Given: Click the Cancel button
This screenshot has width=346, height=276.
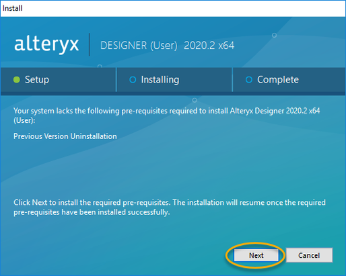Looking at the screenshot, I should point(309,255).
